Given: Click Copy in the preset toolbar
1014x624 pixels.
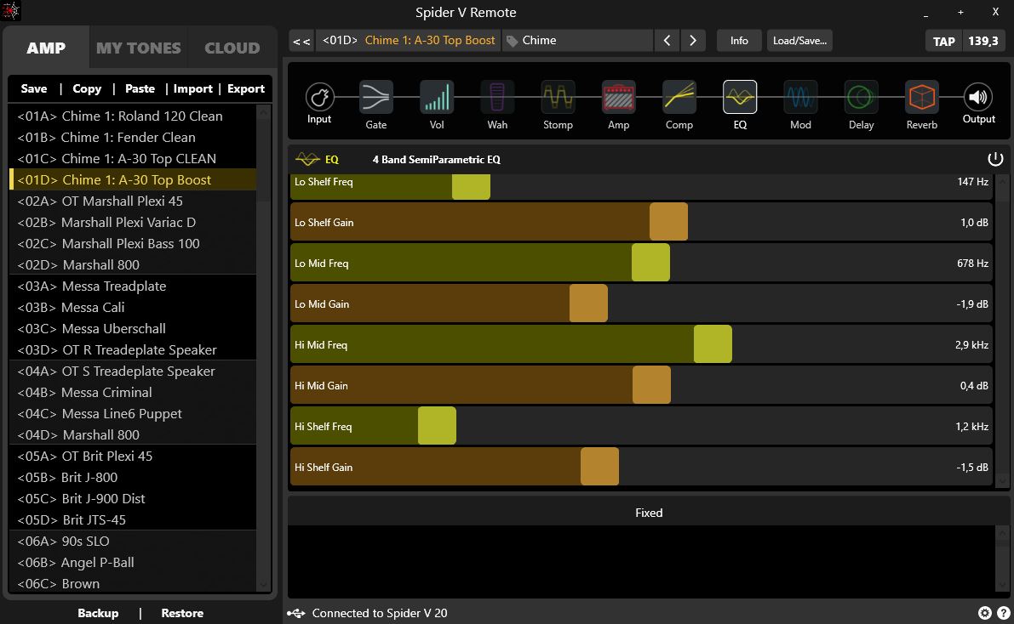Looking at the screenshot, I should point(87,88).
